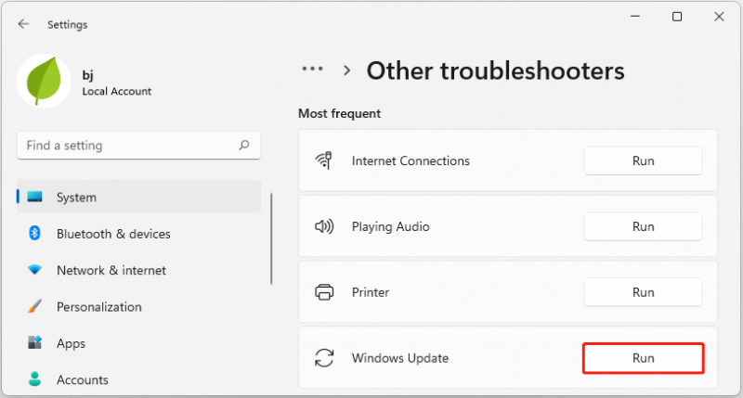743x398 pixels.
Task: Click the Printer icon
Action: pyautogui.click(x=324, y=292)
